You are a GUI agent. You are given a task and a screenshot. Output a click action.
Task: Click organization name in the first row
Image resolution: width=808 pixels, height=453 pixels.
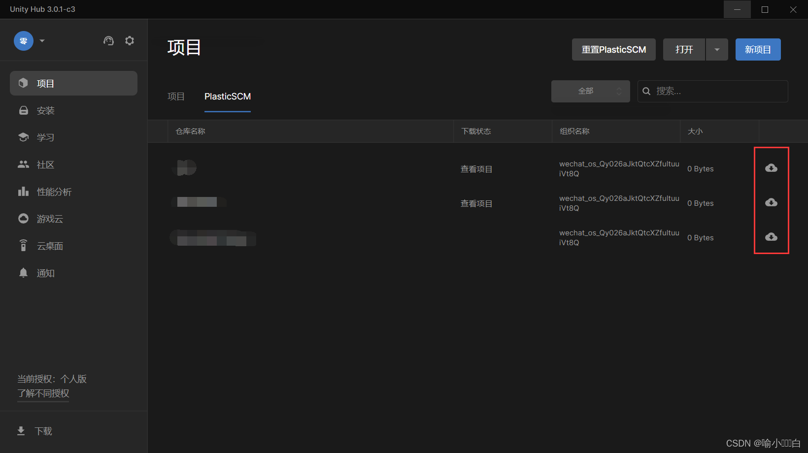619,169
